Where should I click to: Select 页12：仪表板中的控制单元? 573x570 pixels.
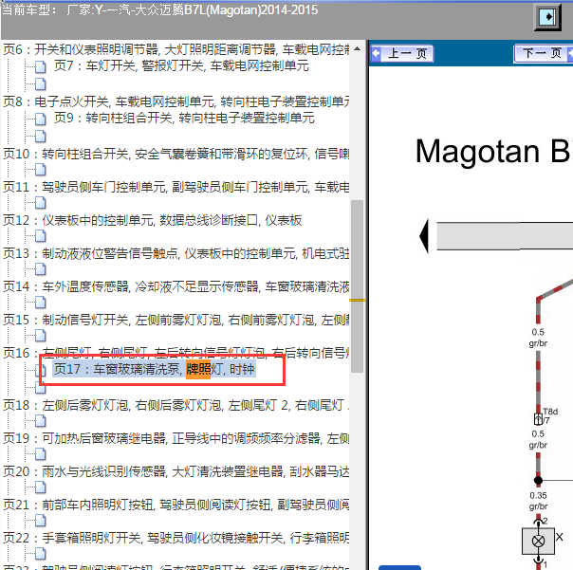coord(153,220)
